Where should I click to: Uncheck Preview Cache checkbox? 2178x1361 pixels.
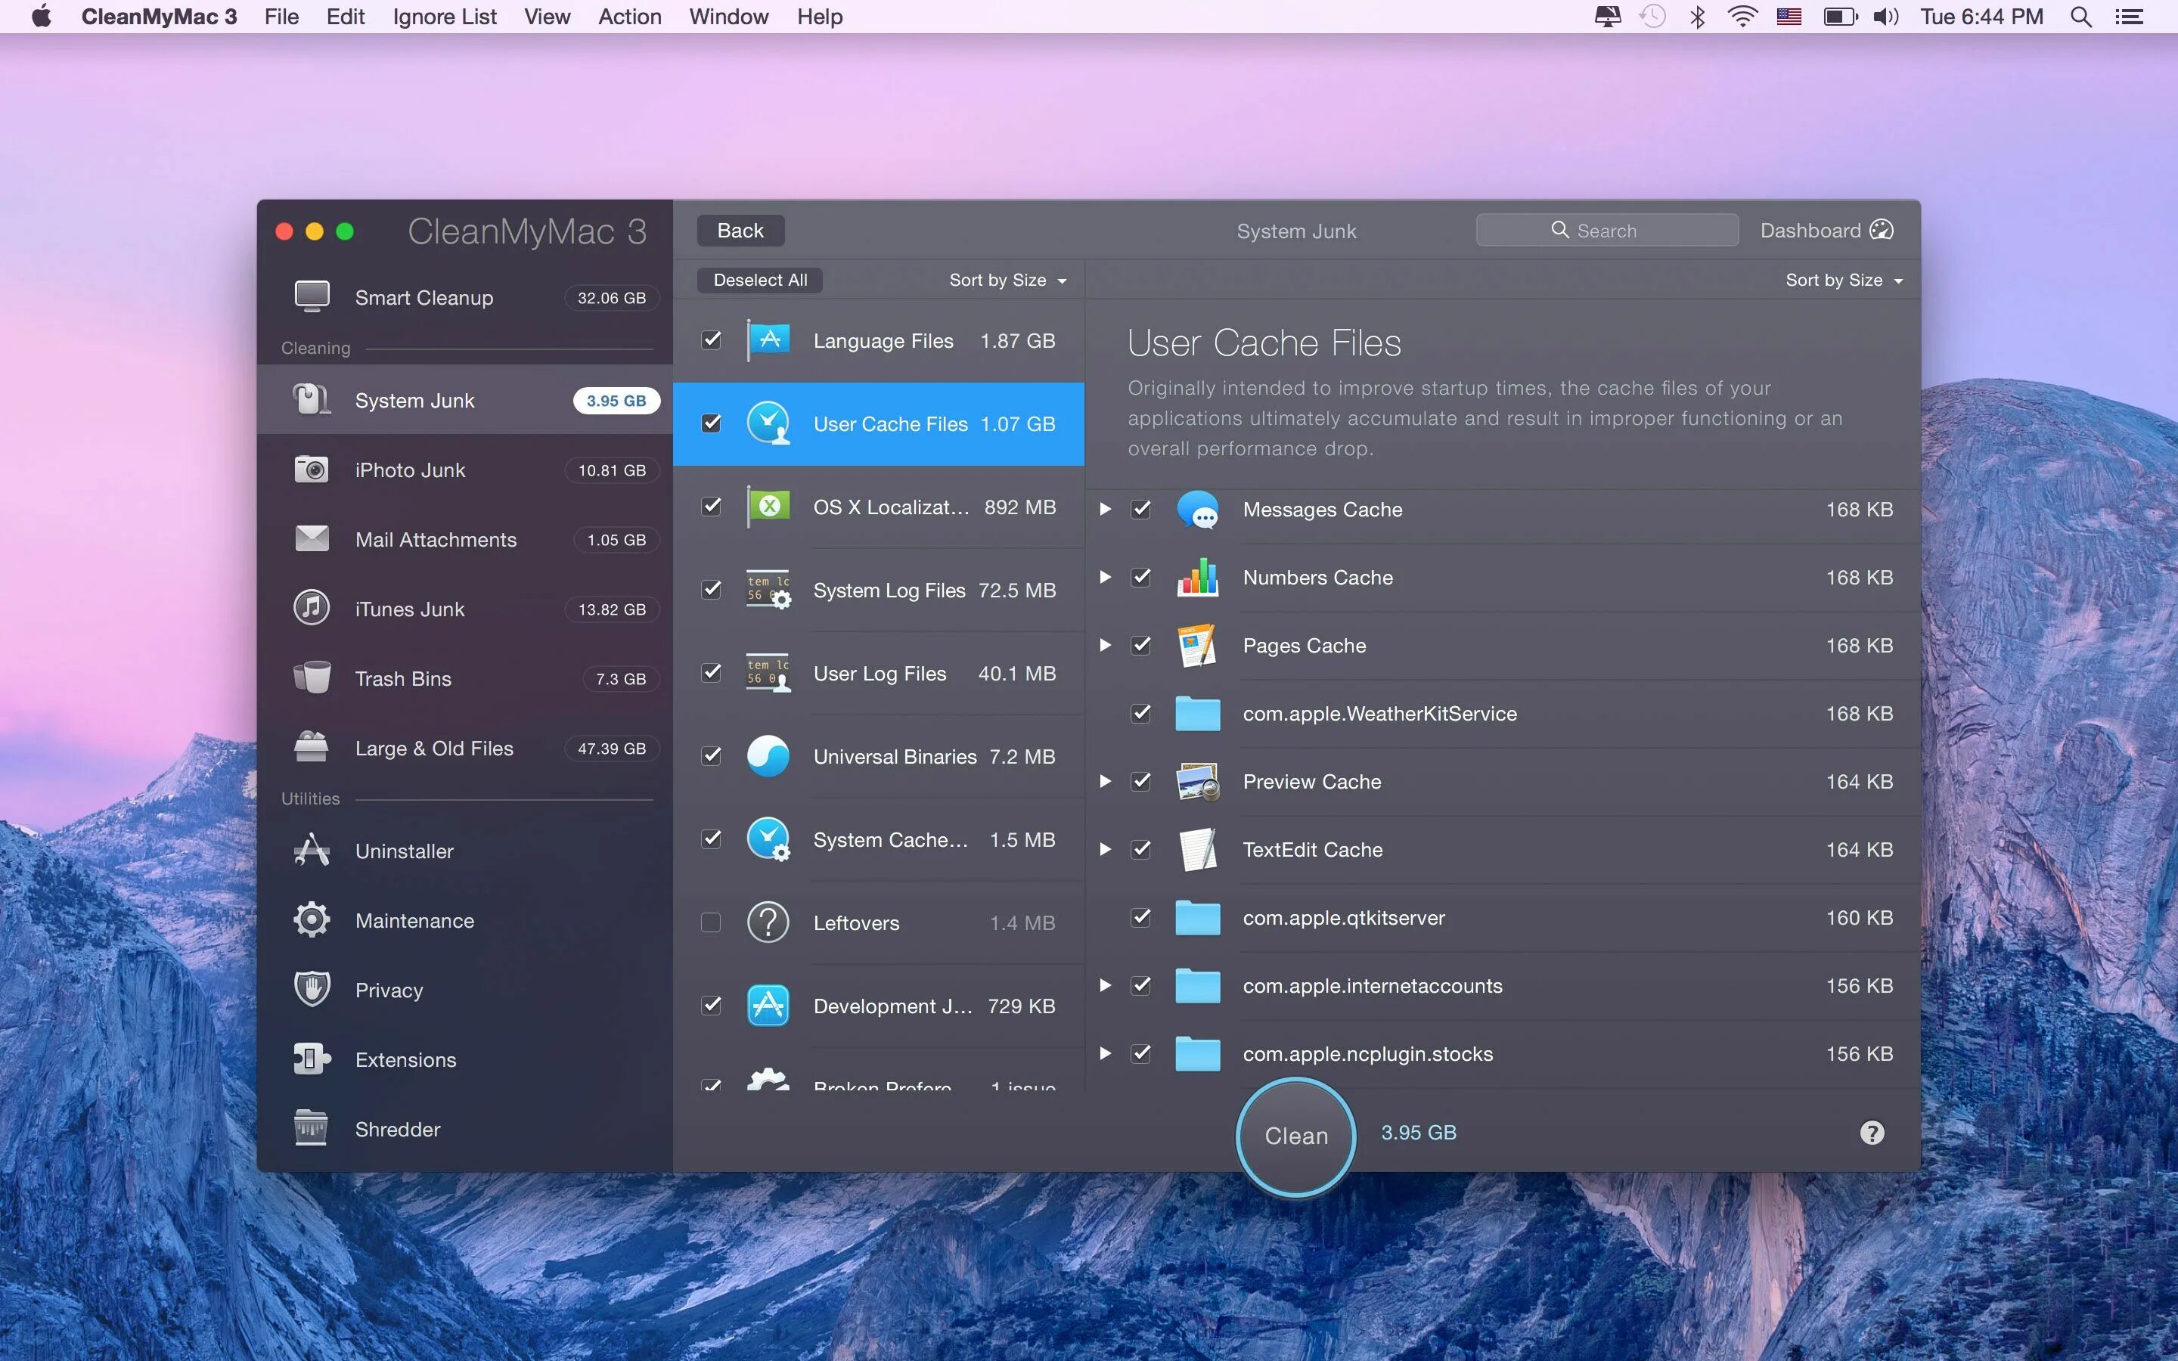[x=1141, y=781]
